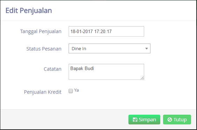Click inside the Catatan notes textarea

tap(106, 72)
